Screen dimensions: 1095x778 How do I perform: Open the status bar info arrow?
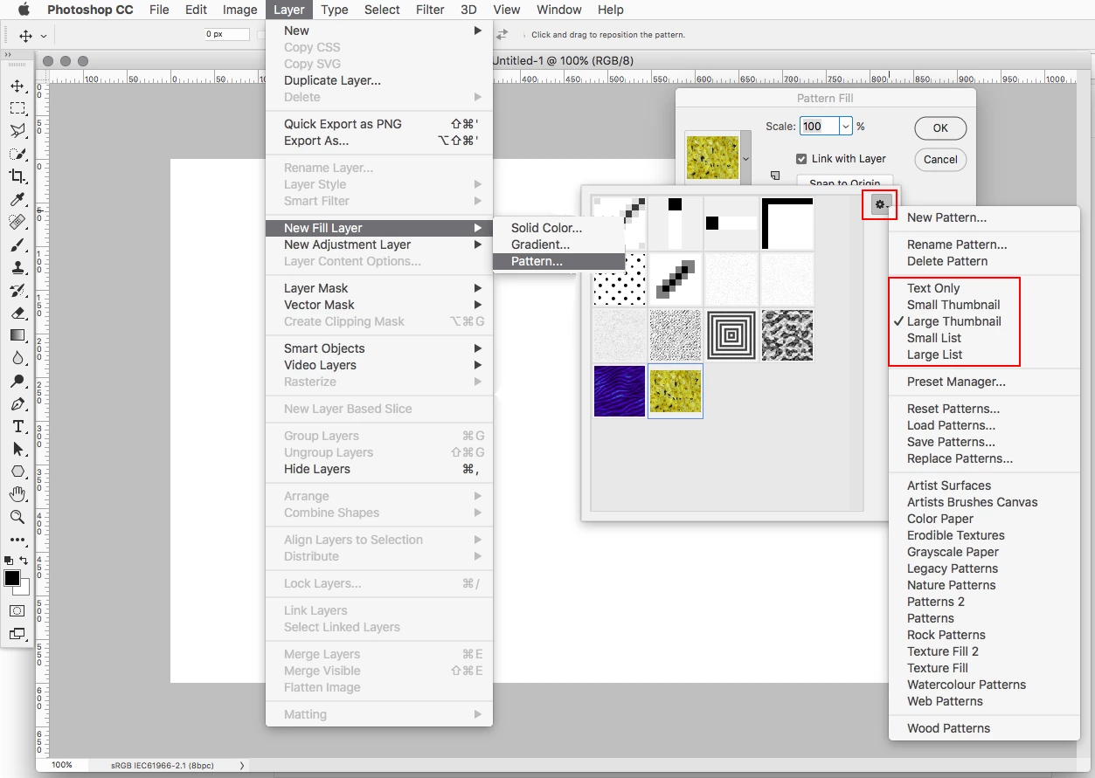point(242,765)
